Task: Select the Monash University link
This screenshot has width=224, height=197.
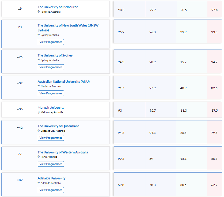Action: 51,108
